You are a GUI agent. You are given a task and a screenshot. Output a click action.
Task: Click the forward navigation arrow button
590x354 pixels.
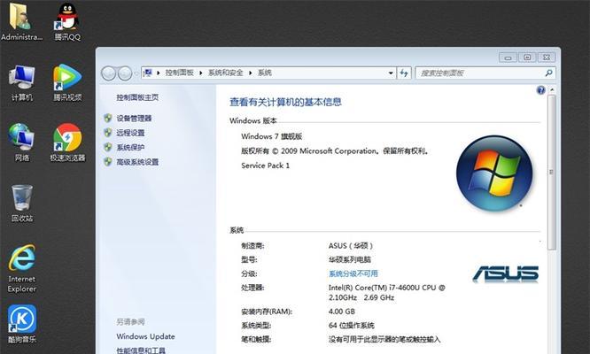click(125, 73)
